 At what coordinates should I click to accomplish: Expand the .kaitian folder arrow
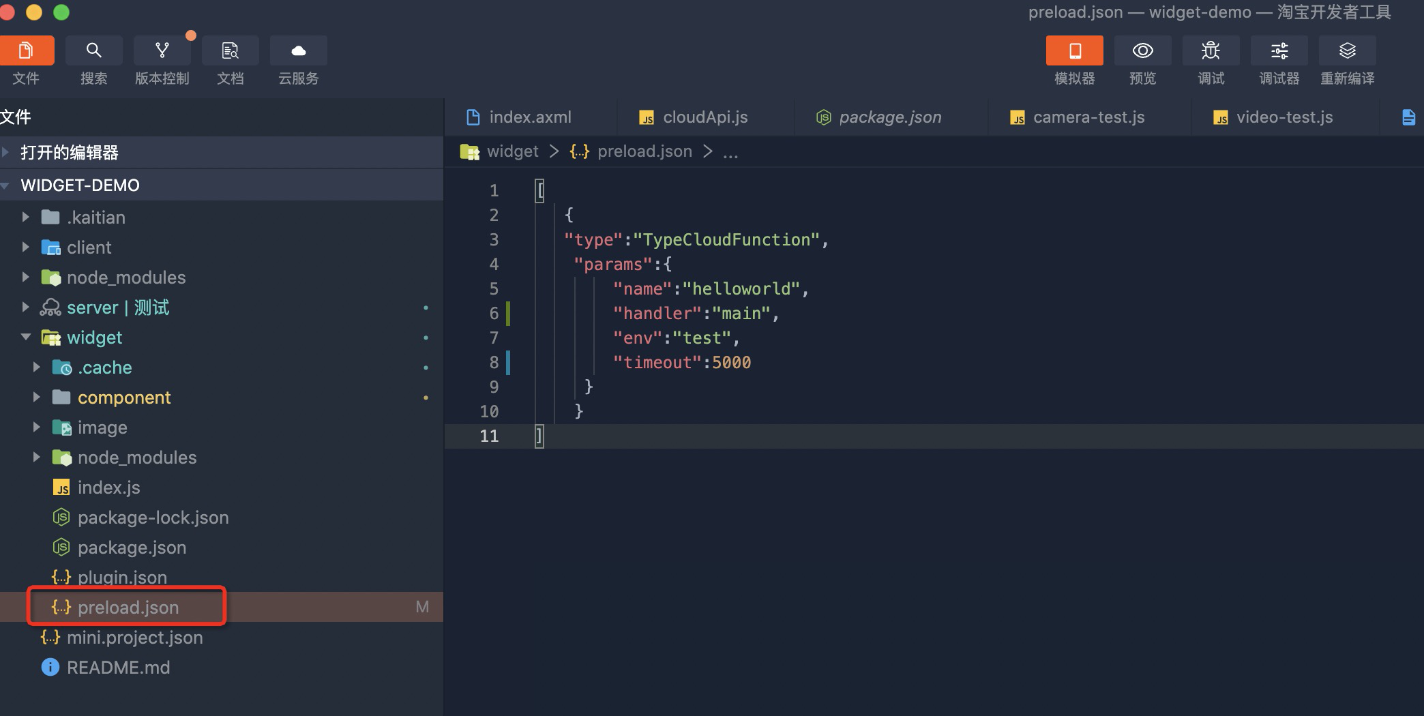coord(25,217)
